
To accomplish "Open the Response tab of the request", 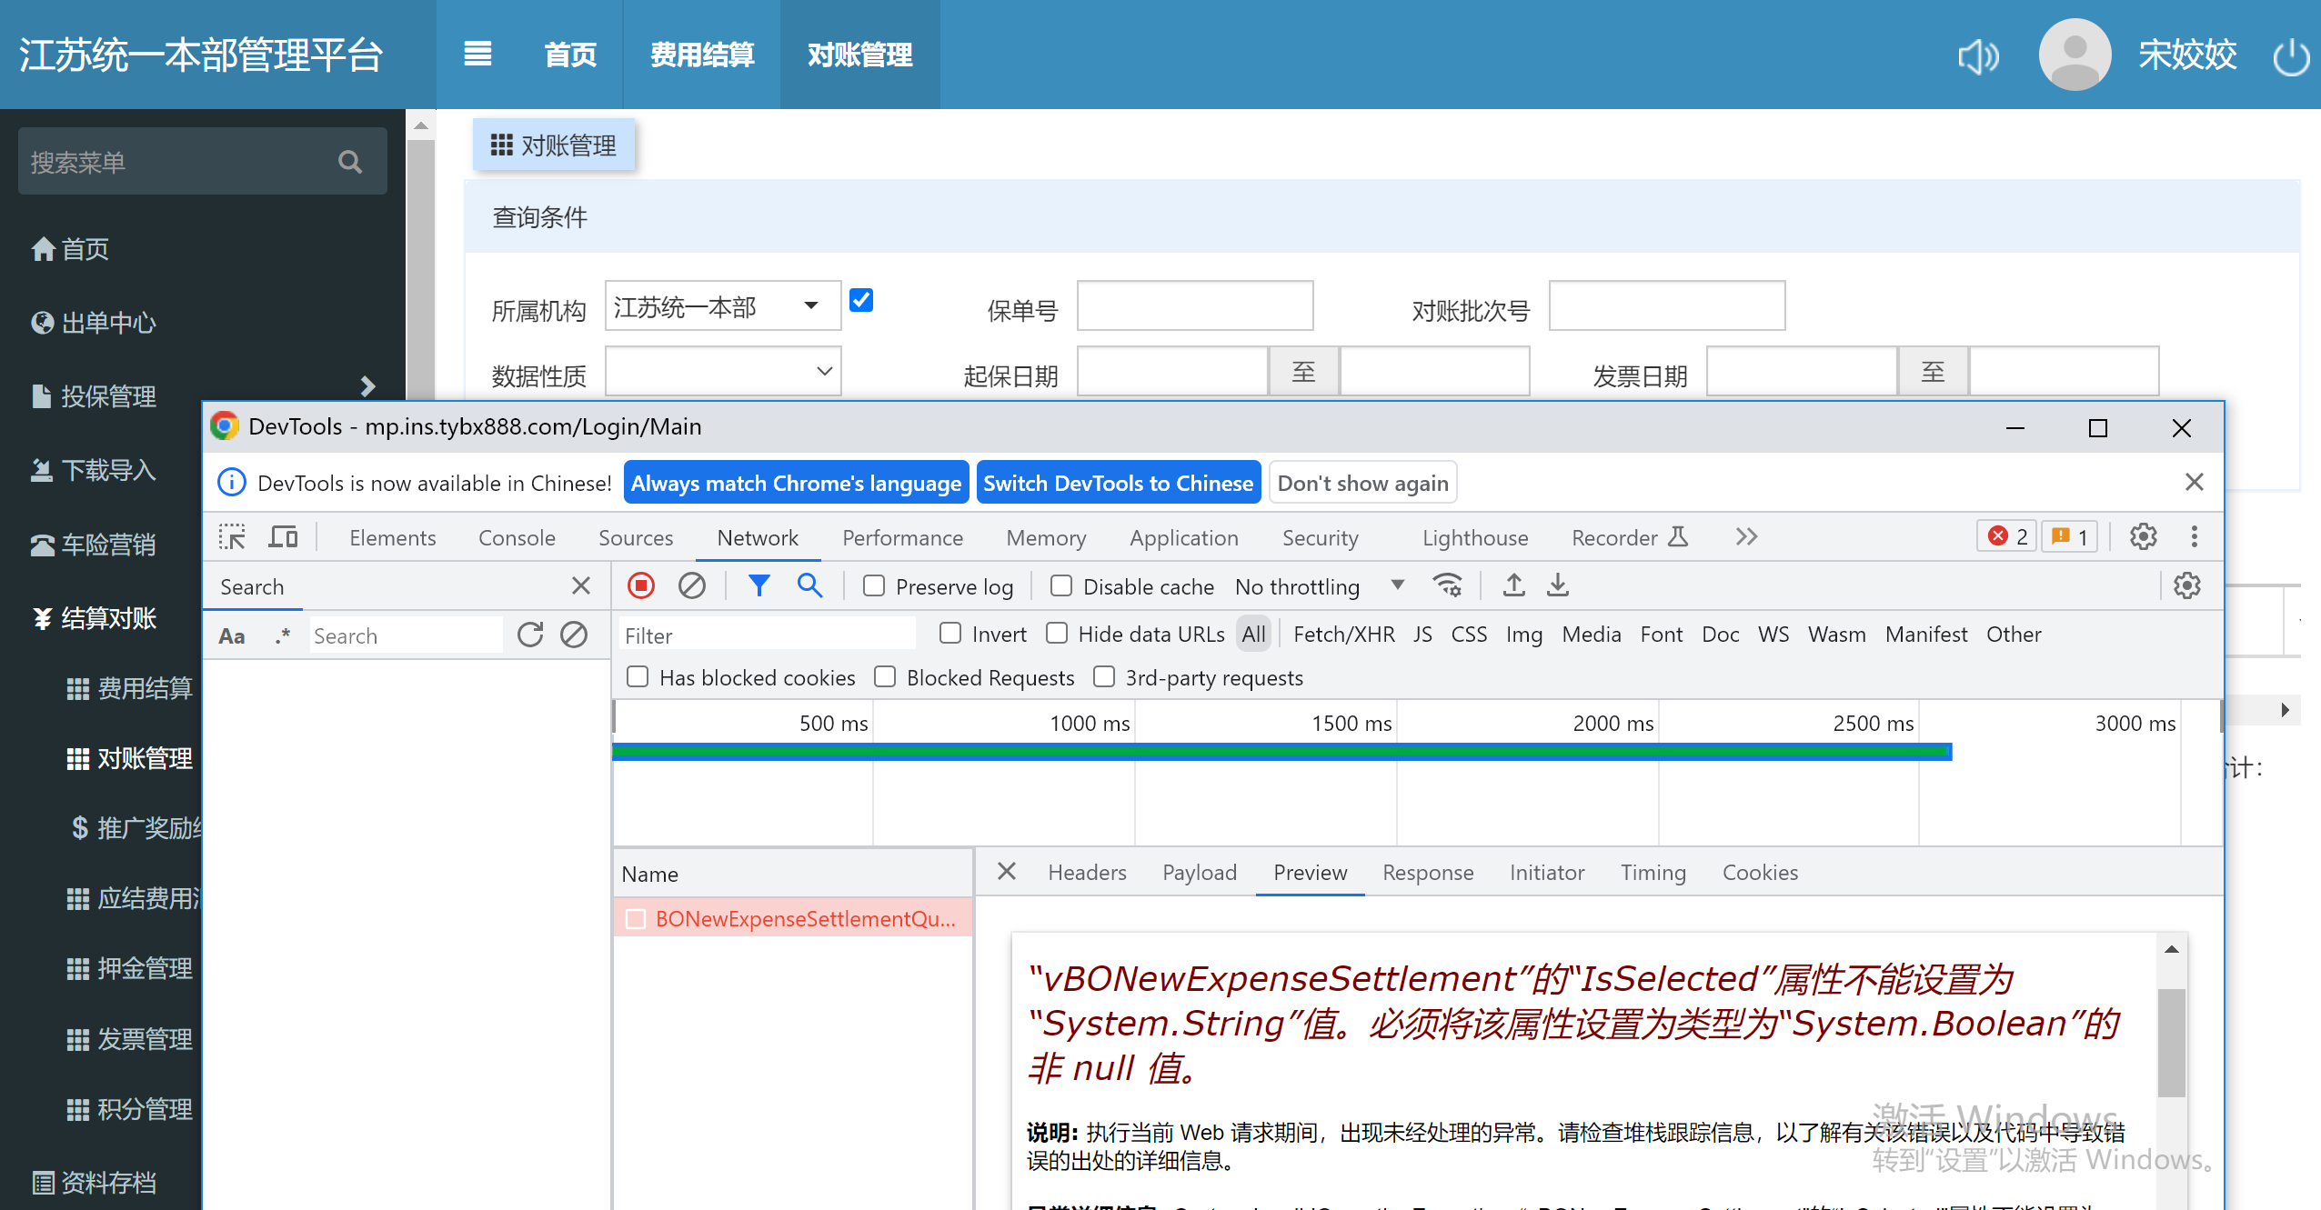I will pos(1427,873).
